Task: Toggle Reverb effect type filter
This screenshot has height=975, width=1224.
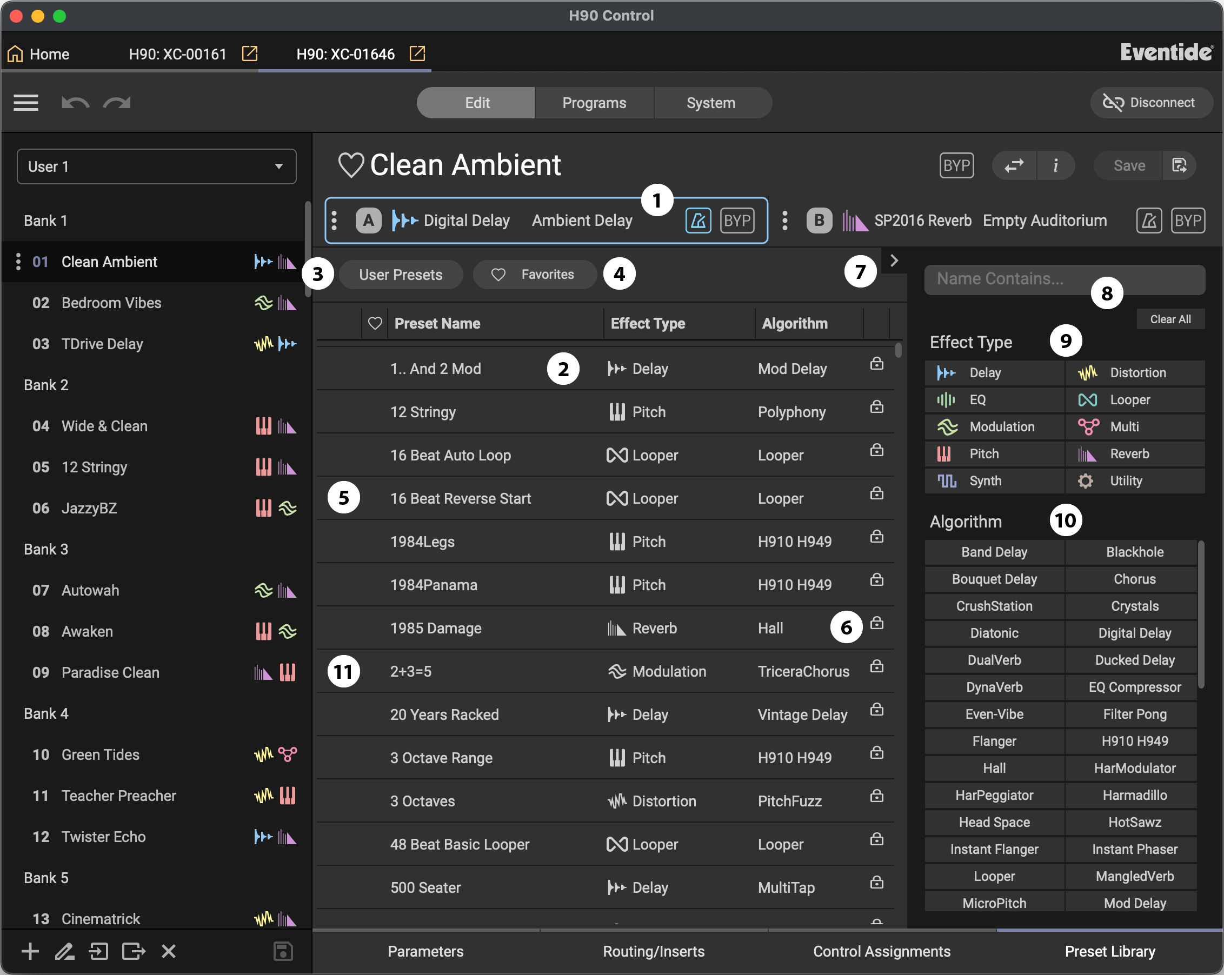Action: [1135, 454]
